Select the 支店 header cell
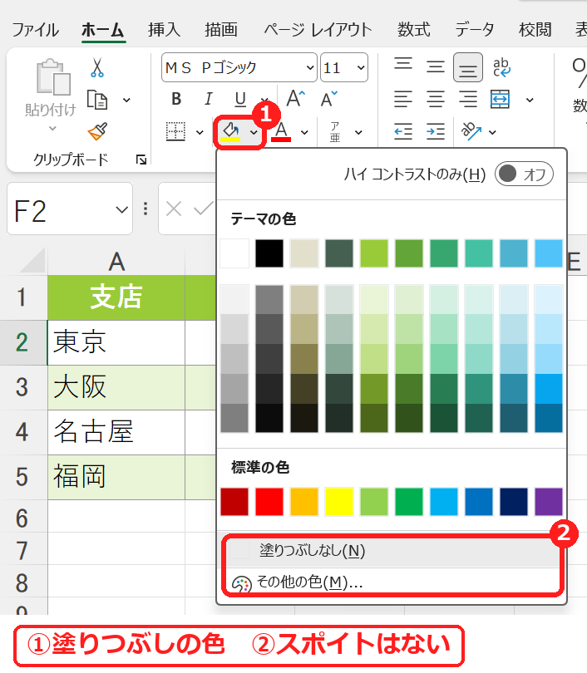The image size is (587, 673). click(116, 297)
